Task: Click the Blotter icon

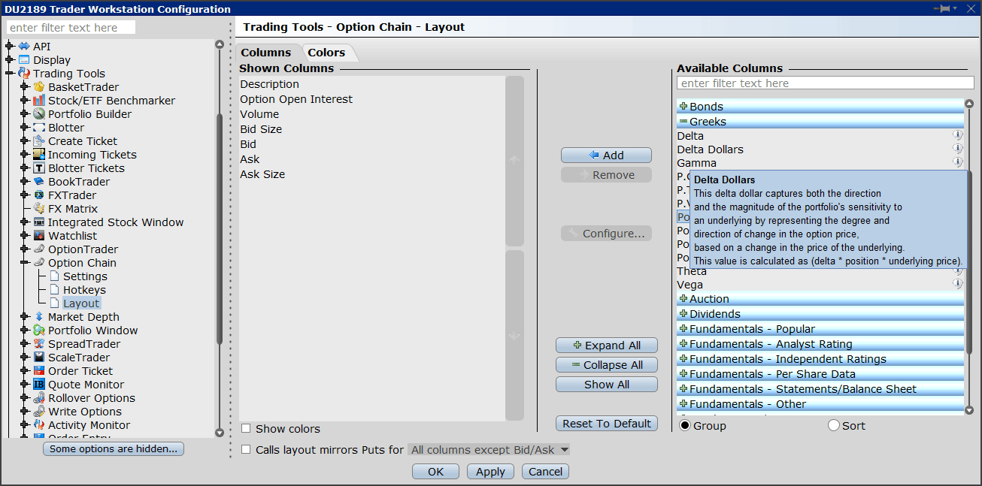Action: point(39,128)
